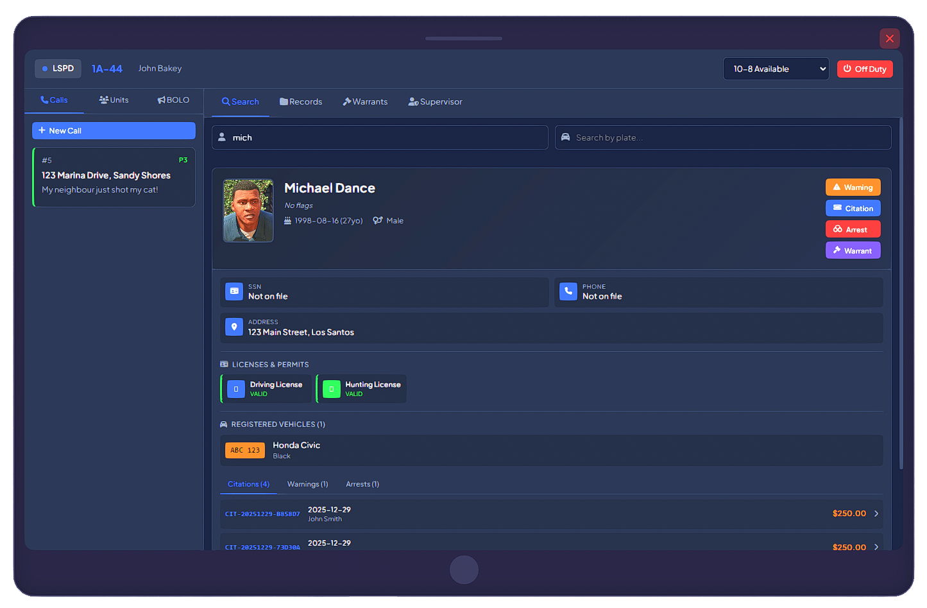
Task: Click My neighbour just shot my cat!
Action: (x=100, y=190)
